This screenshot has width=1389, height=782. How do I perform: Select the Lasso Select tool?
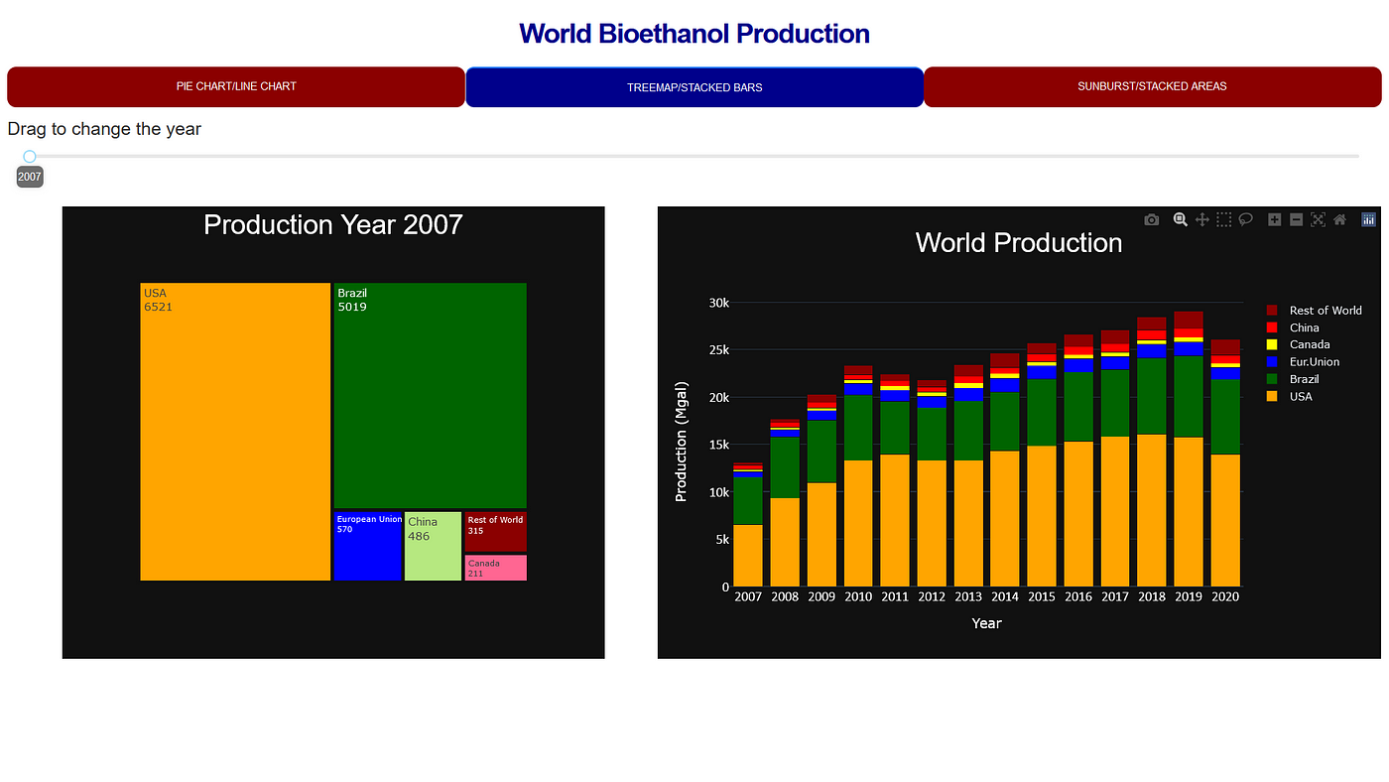(x=1245, y=219)
